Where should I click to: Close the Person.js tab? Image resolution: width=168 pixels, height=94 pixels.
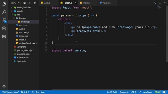tap(76, 3)
